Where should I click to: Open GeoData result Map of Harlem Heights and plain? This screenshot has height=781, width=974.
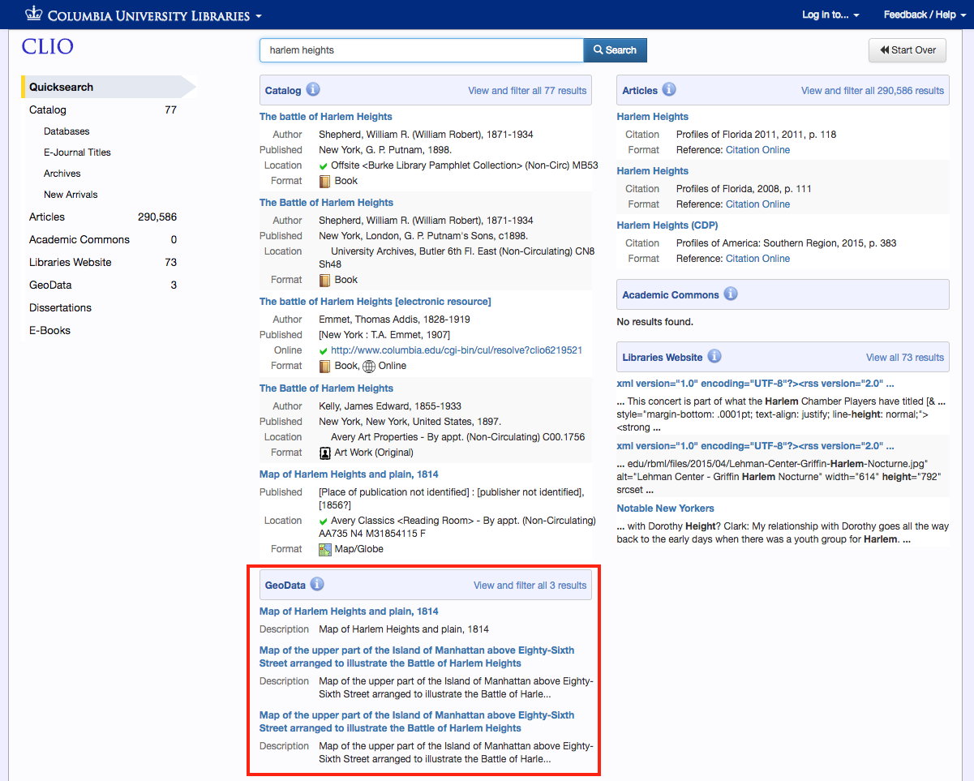[x=349, y=611]
